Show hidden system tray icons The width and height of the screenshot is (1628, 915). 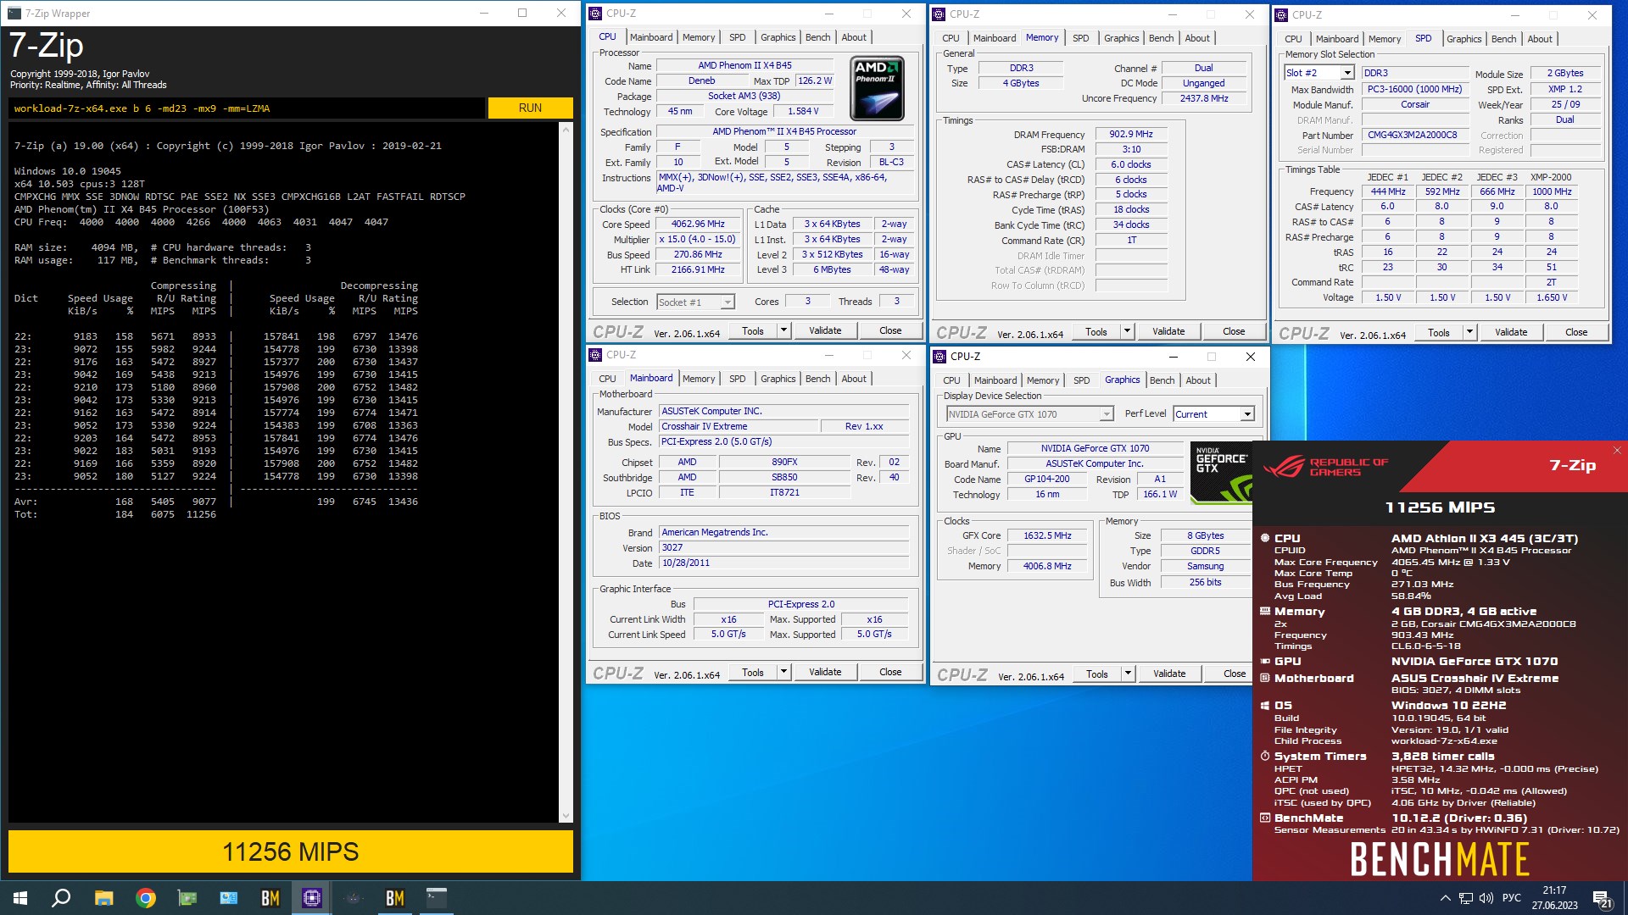[x=1445, y=898]
